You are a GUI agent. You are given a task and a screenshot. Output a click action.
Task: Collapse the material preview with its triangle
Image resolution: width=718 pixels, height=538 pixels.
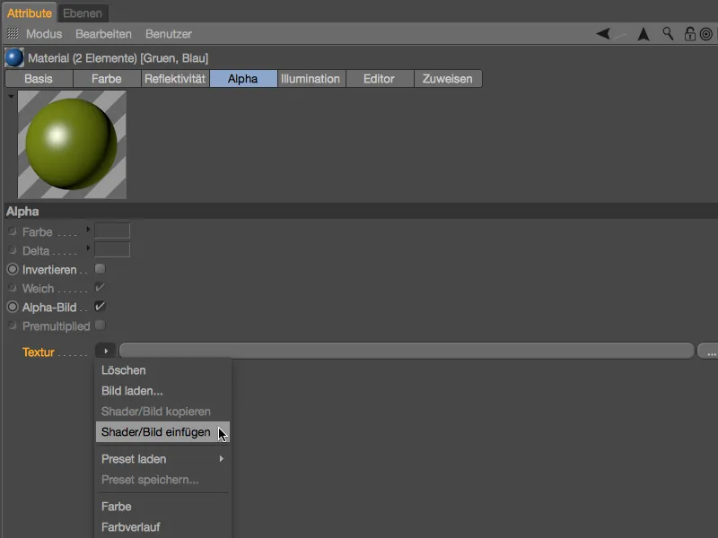coord(11,96)
